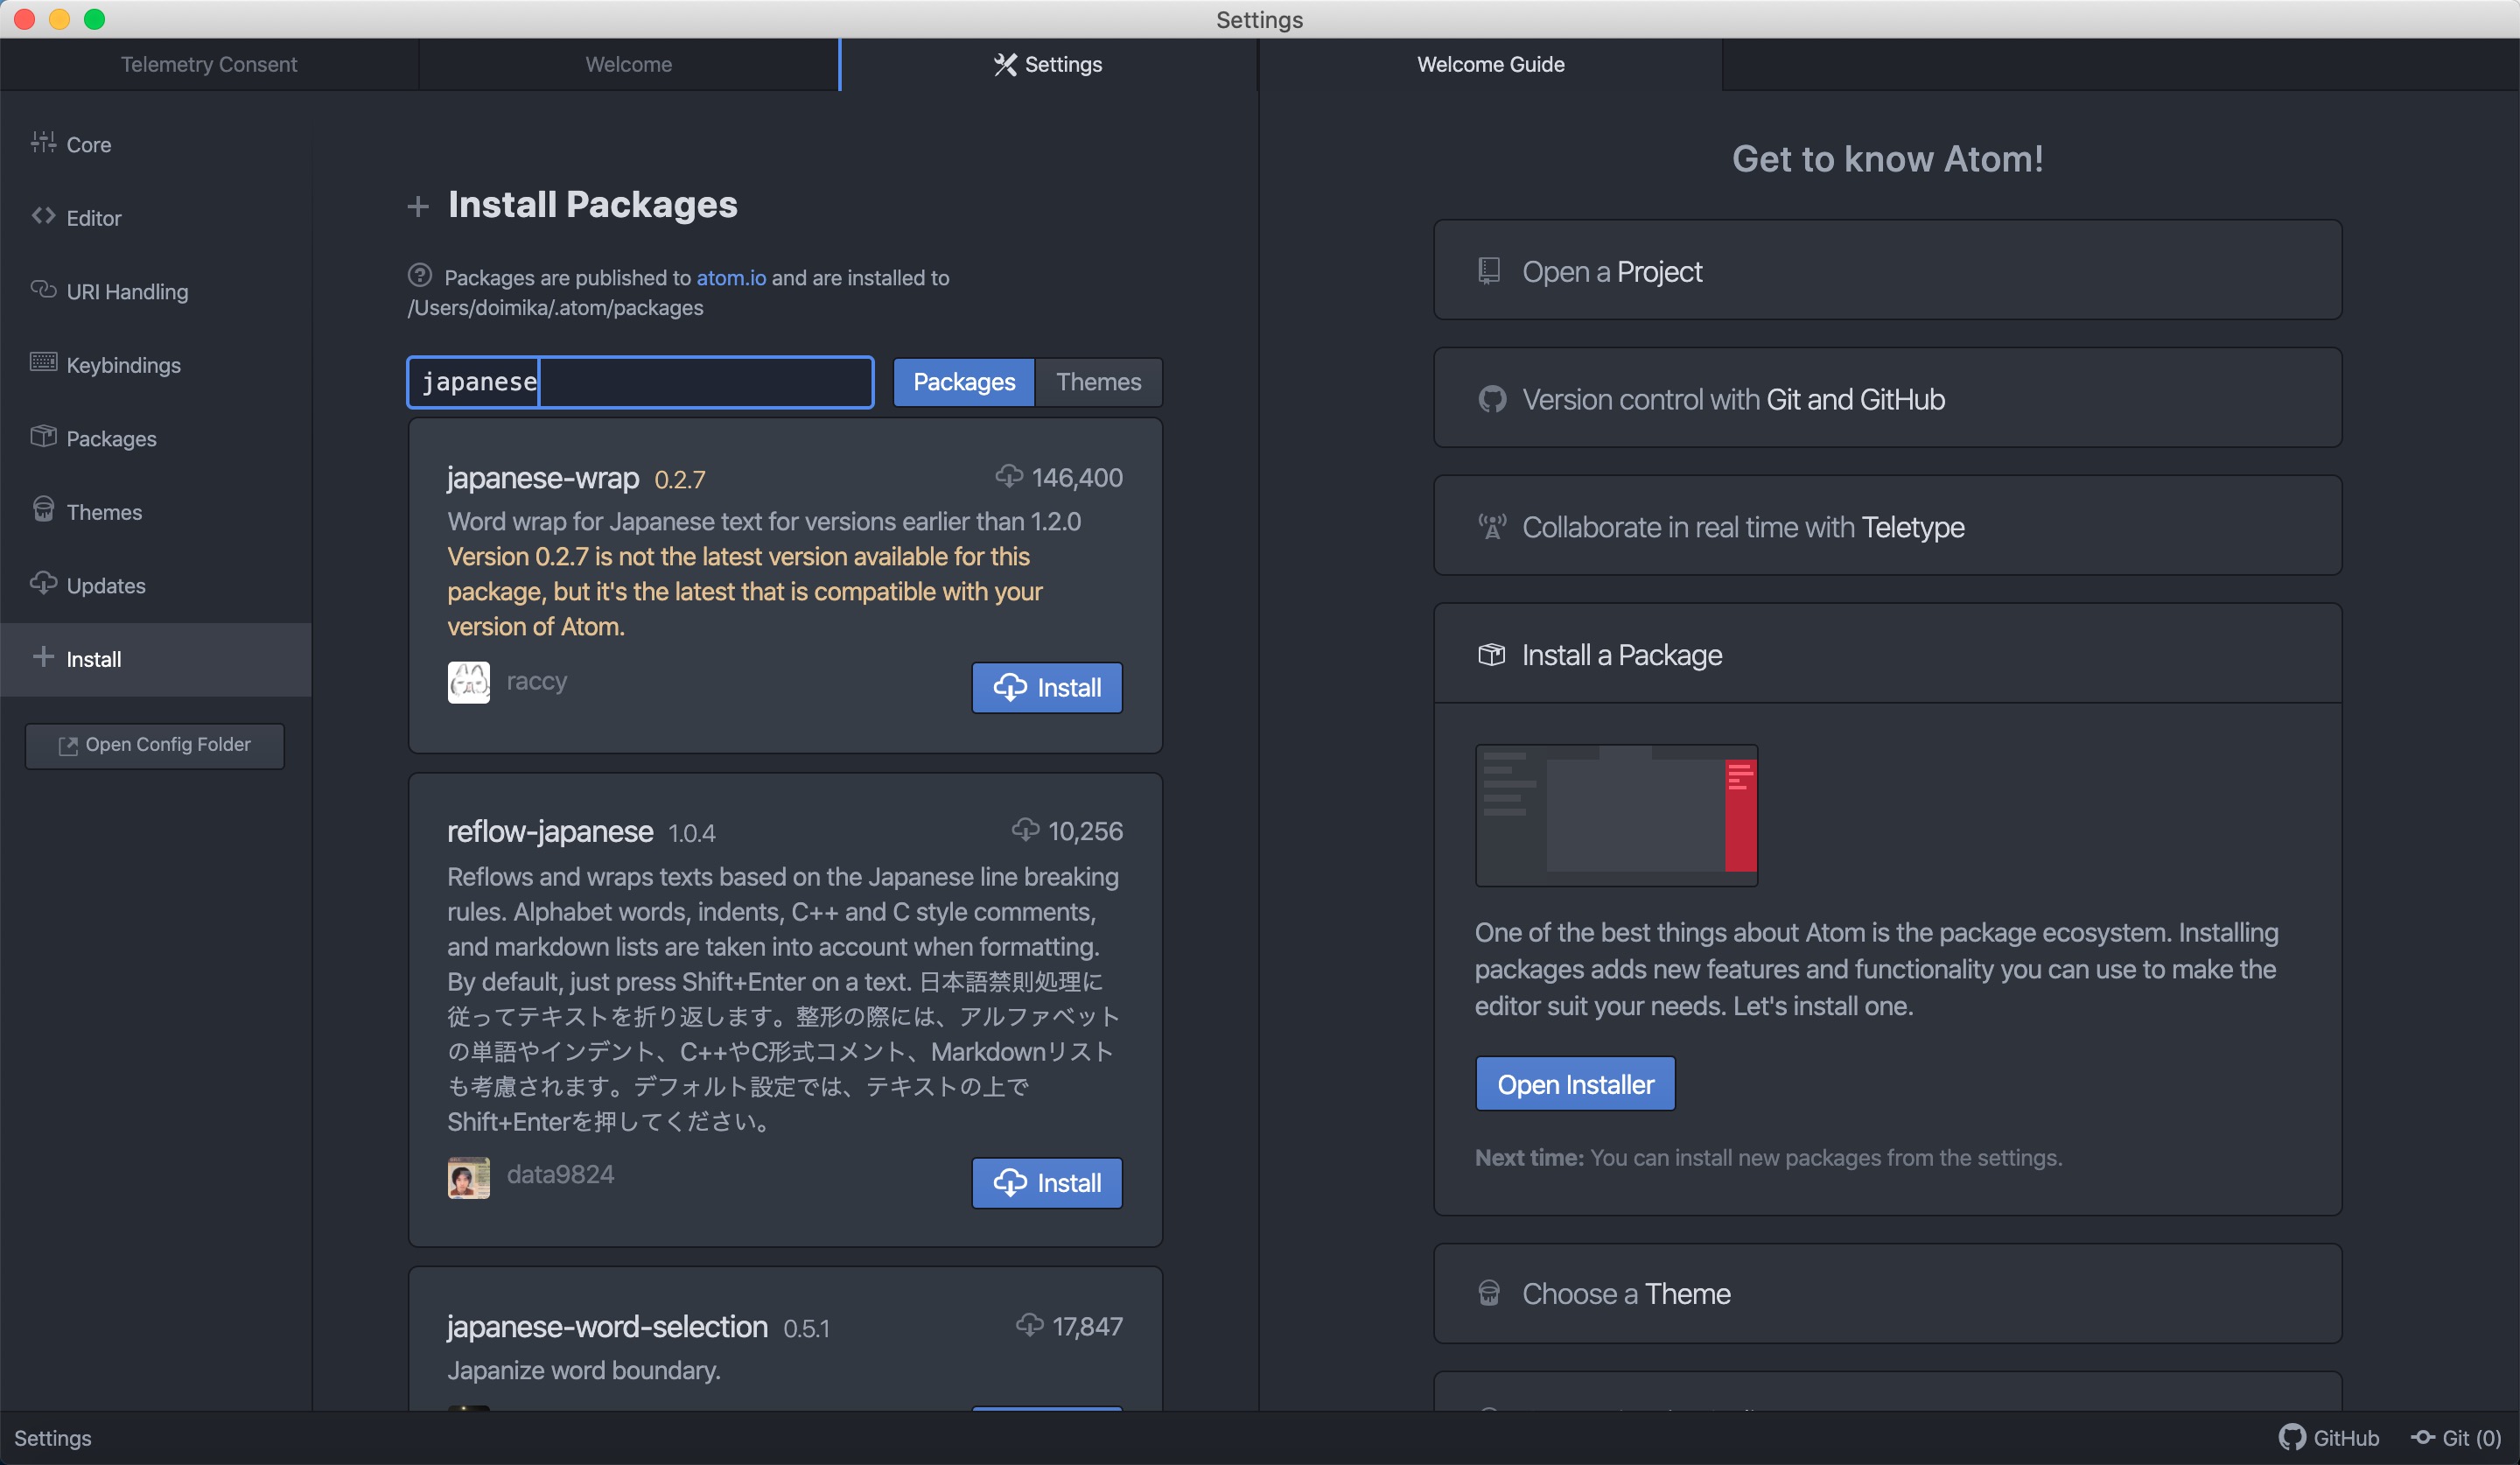2520x1465 pixels.
Task: Switch the search filter to Themes
Action: 1098,382
